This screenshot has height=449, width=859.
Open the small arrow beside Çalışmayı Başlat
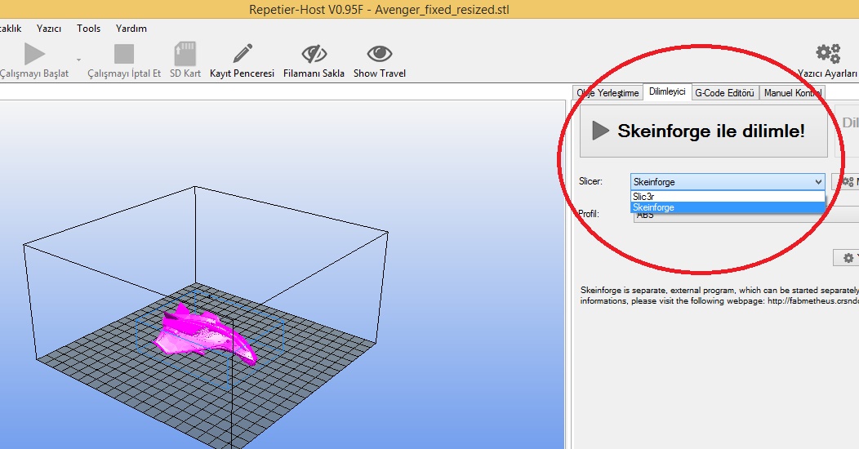78,60
